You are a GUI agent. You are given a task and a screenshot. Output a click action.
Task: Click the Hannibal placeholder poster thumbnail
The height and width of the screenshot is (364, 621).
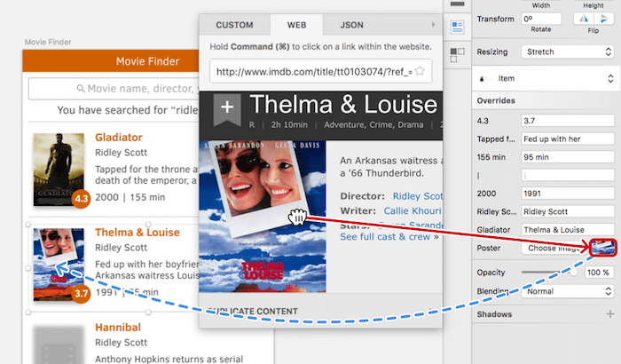coord(59,344)
